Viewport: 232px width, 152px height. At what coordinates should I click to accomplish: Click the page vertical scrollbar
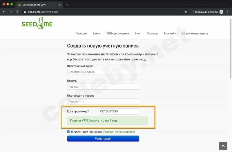click(x=231, y=49)
